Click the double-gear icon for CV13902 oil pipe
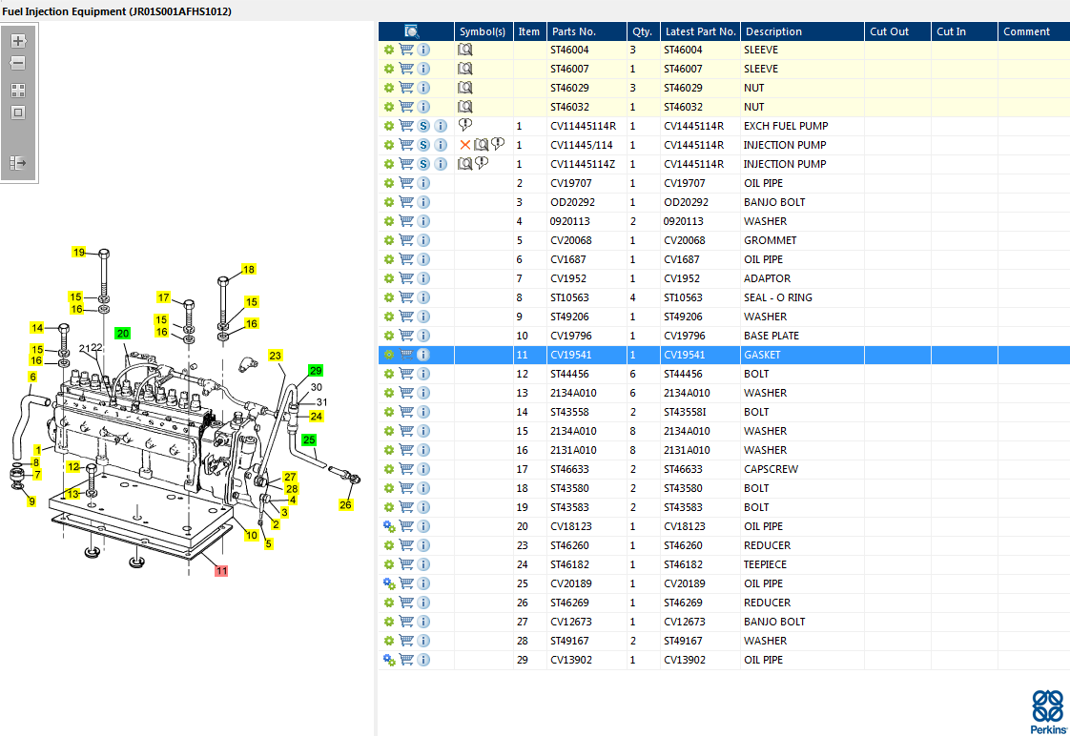This screenshot has width=1070, height=736. coord(389,661)
